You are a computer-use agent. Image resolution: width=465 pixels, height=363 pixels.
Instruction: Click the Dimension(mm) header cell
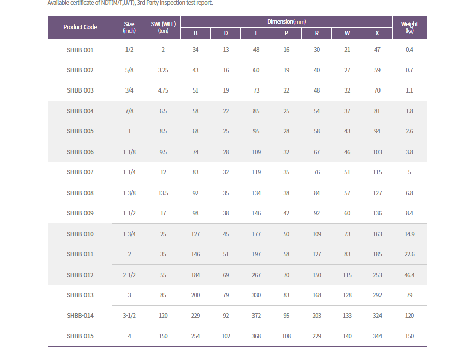click(x=286, y=22)
